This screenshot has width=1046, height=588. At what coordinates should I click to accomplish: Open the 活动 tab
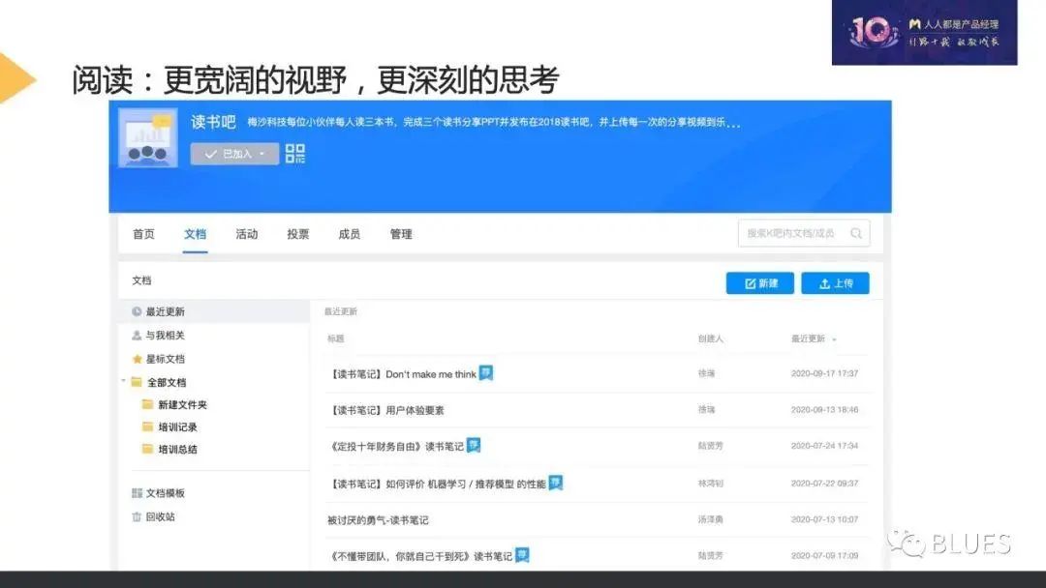pyautogui.click(x=246, y=234)
